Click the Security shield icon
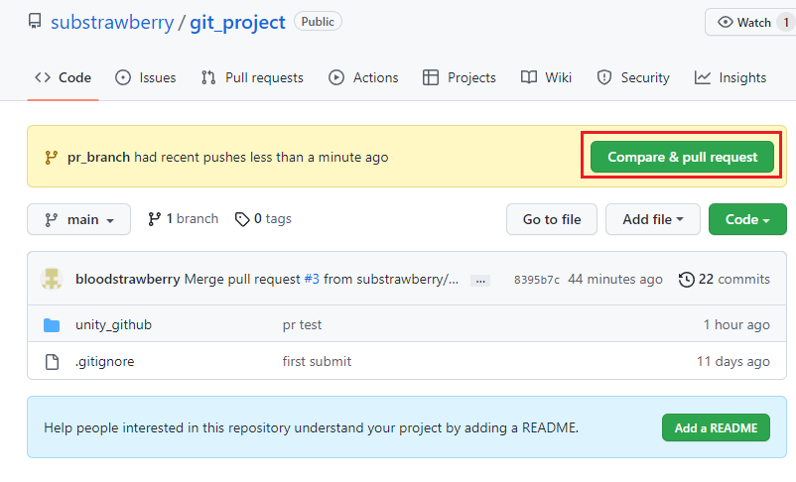 (x=604, y=77)
